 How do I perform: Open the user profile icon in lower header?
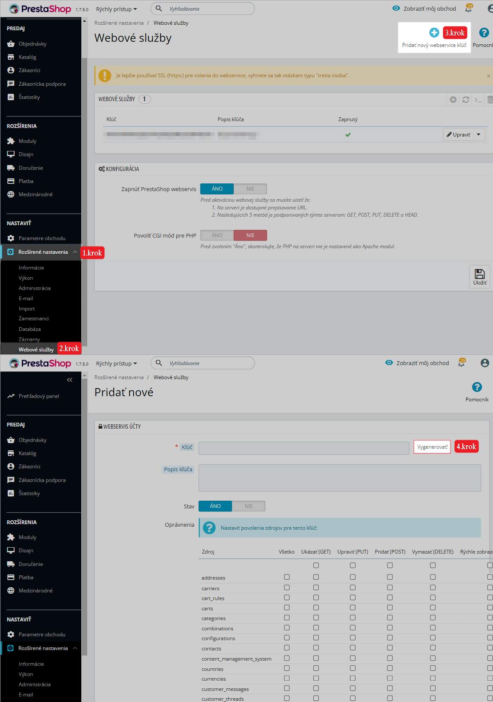tap(484, 363)
